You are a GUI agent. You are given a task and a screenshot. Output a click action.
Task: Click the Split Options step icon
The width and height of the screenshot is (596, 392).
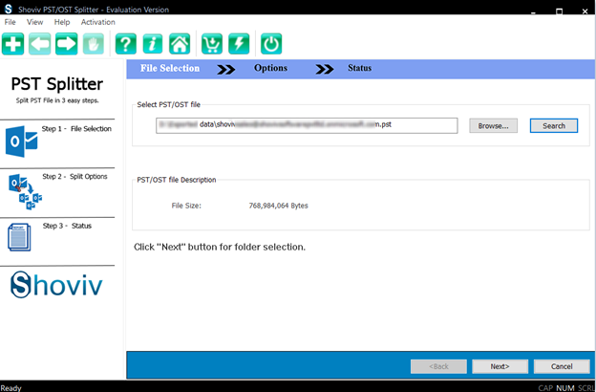coord(25,192)
